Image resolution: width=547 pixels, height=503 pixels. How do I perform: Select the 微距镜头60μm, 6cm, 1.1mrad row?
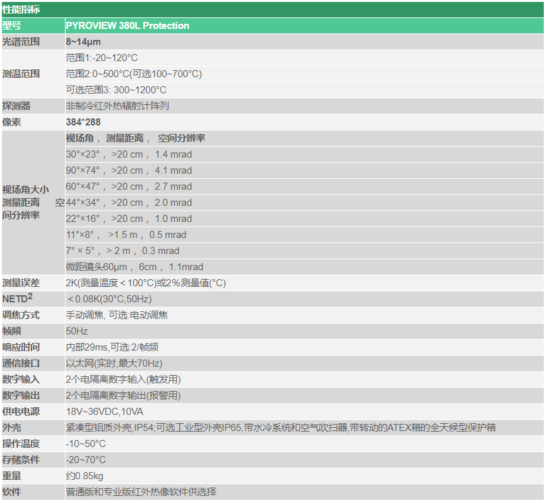coord(134,267)
